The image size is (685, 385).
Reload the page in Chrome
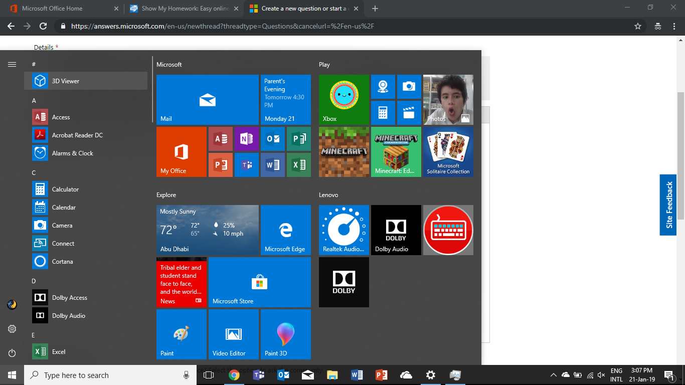tap(43, 26)
